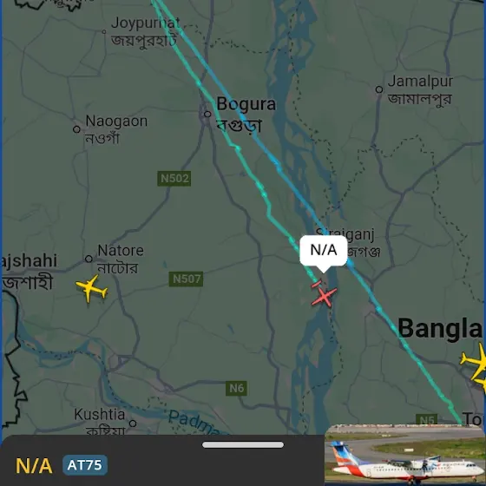Tap the N507 highway badge
The image size is (486, 486).
click(x=186, y=279)
